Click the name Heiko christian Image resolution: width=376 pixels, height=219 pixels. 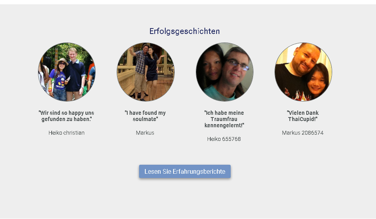point(67,133)
